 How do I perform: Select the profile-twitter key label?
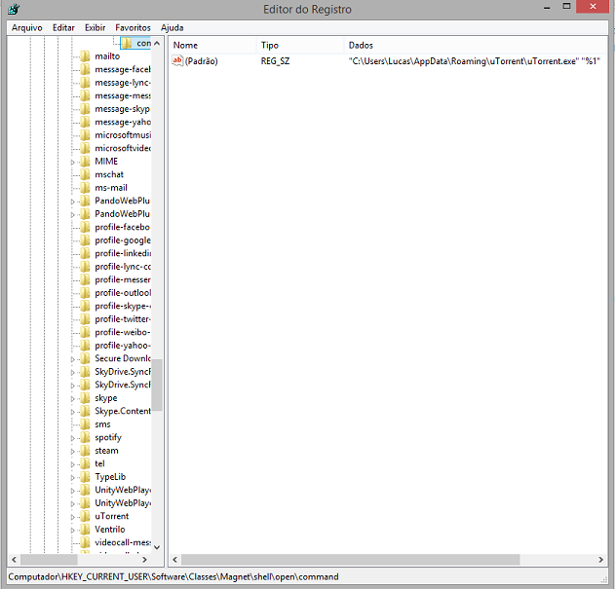click(123, 319)
